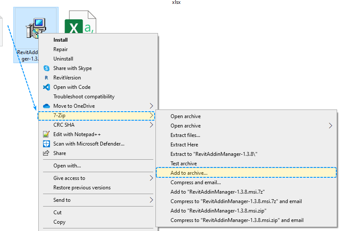
Task: Select RevitVersion menu entry
Action: [x=98, y=78]
